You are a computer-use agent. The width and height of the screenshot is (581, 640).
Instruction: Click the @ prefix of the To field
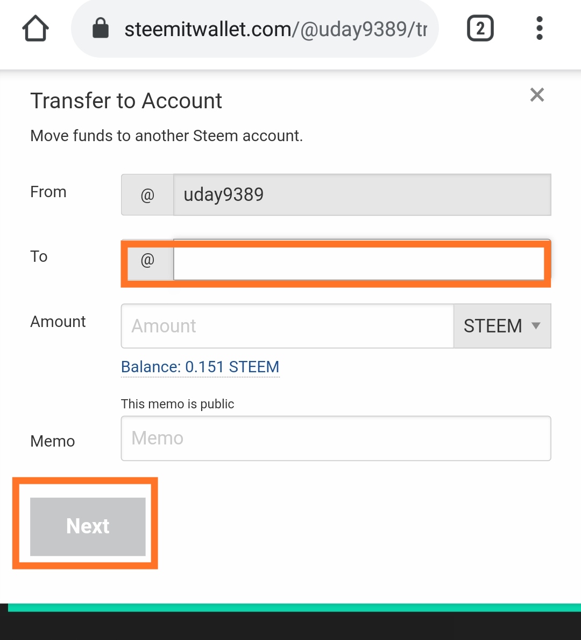pyautogui.click(x=147, y=261)
